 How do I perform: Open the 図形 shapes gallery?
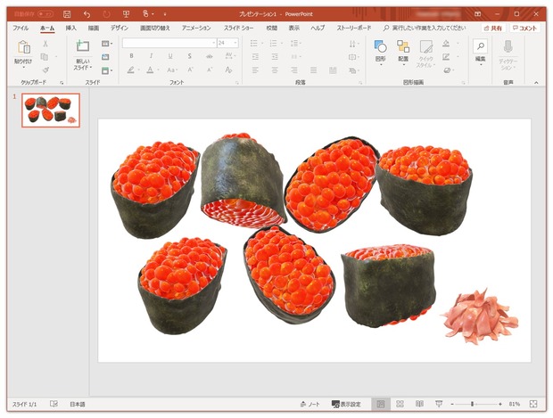[381, 51]
